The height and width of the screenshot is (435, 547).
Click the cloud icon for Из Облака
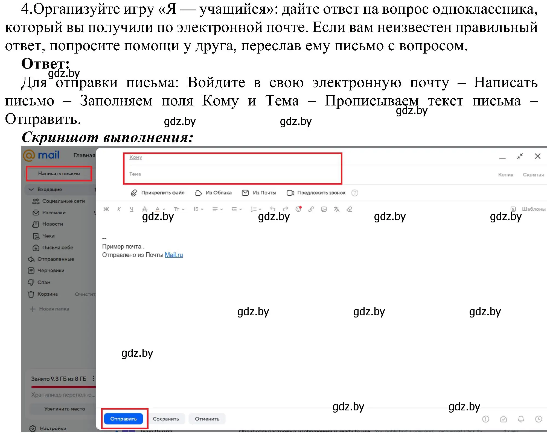[198, 193]
